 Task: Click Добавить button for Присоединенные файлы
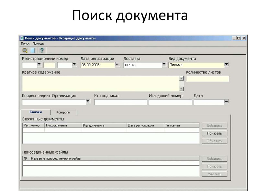click(214, 159)
